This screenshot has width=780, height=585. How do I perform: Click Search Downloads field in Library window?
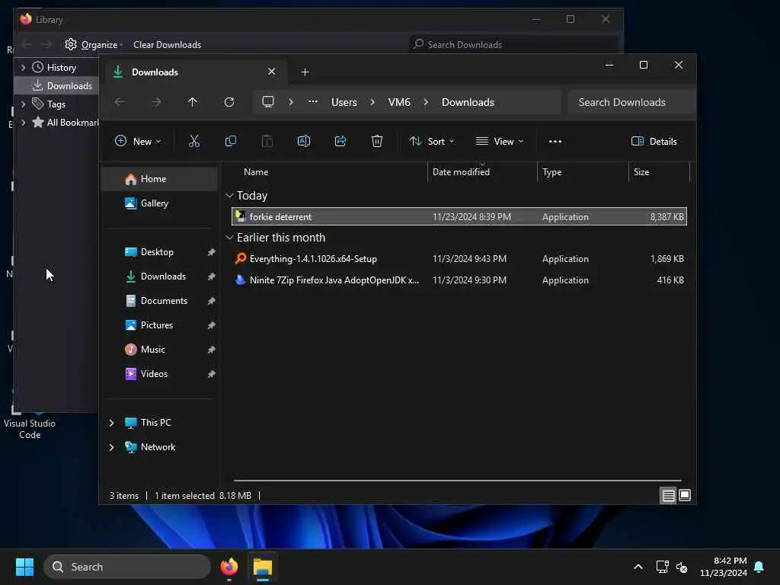pos(513,45)
